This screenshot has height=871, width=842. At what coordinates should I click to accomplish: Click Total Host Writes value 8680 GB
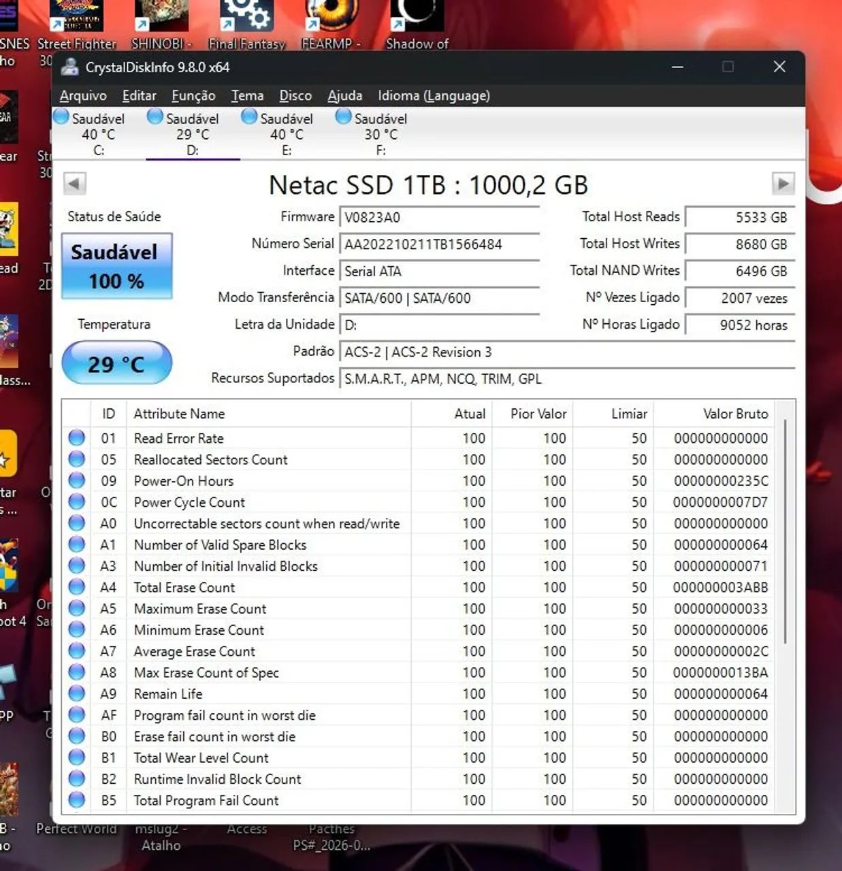[x=740, y=244]
